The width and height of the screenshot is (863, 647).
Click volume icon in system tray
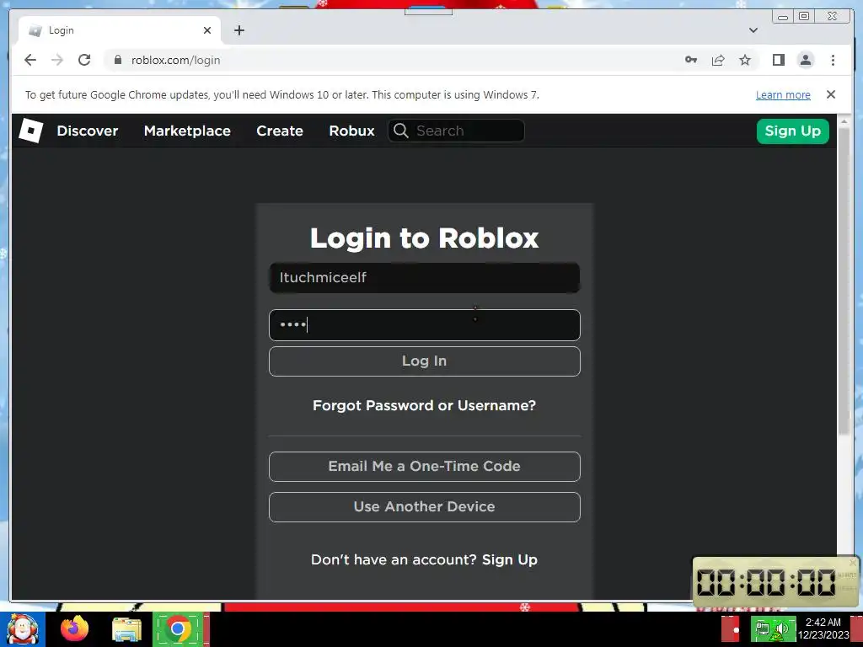[x=782, y=628]
